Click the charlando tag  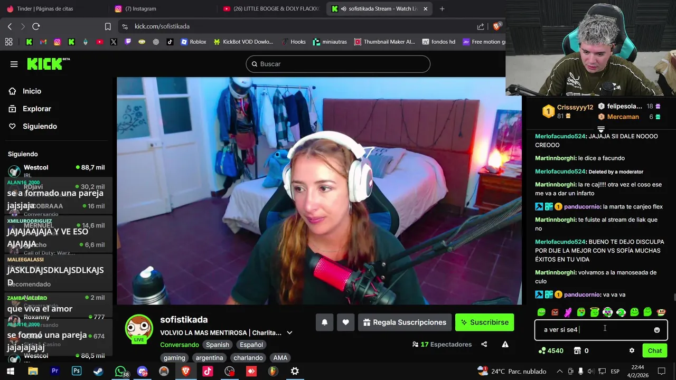pos(248,358)
